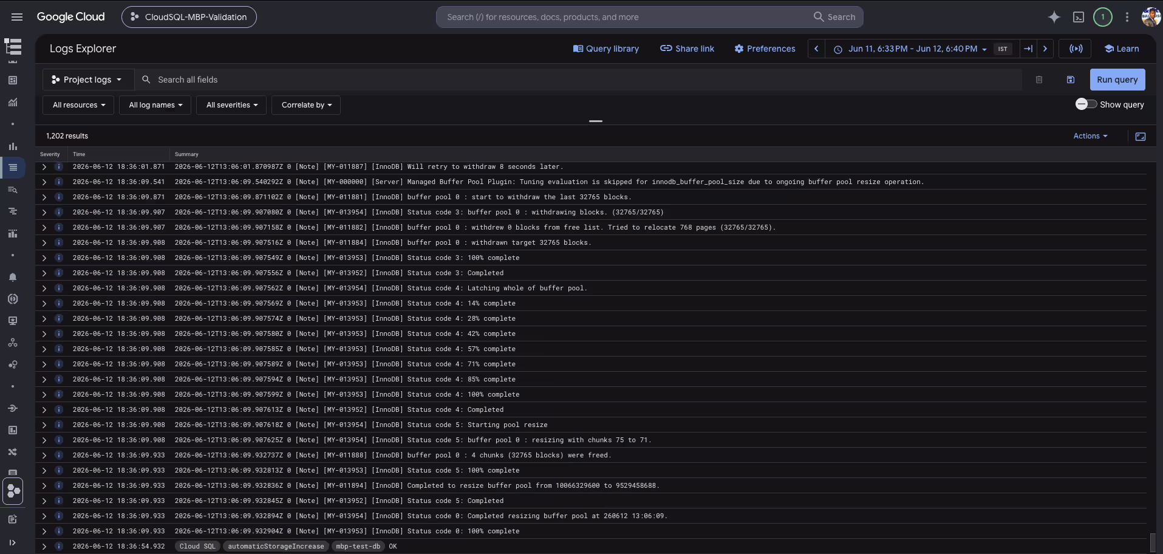Open the All resources filter dropdown
Screen dimensions: 1163x554
79,105
